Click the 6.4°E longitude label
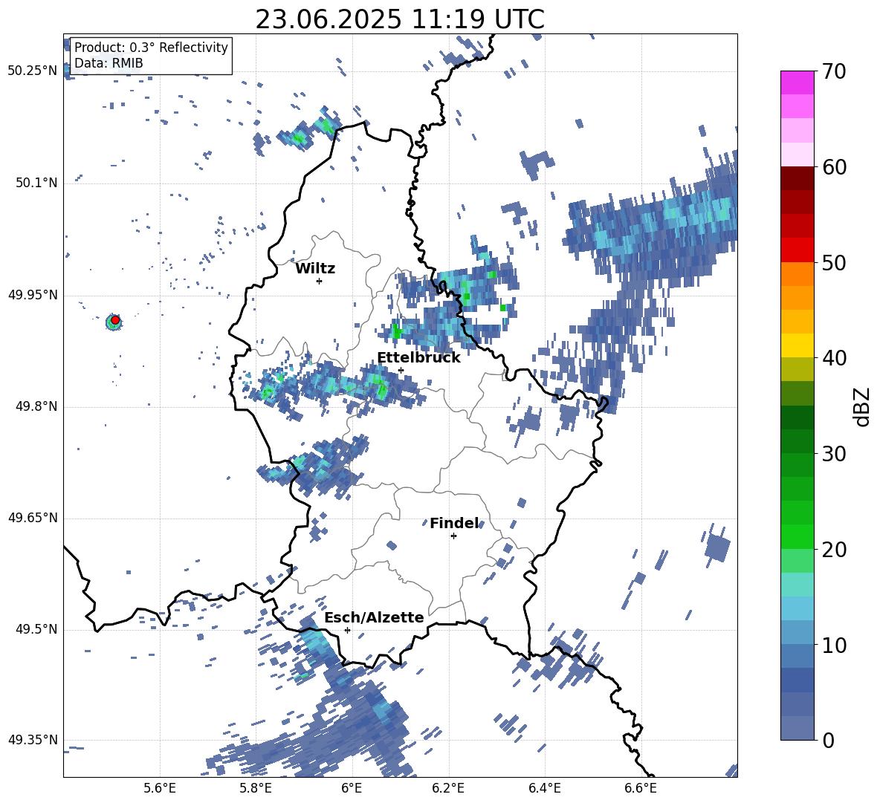 [x=544, y=788]
